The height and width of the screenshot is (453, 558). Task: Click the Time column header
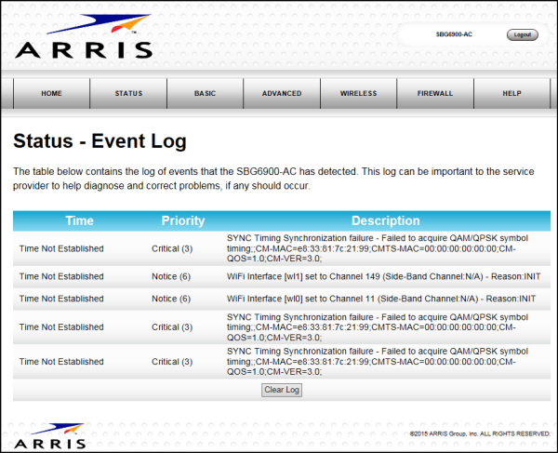tap(79, 221)
